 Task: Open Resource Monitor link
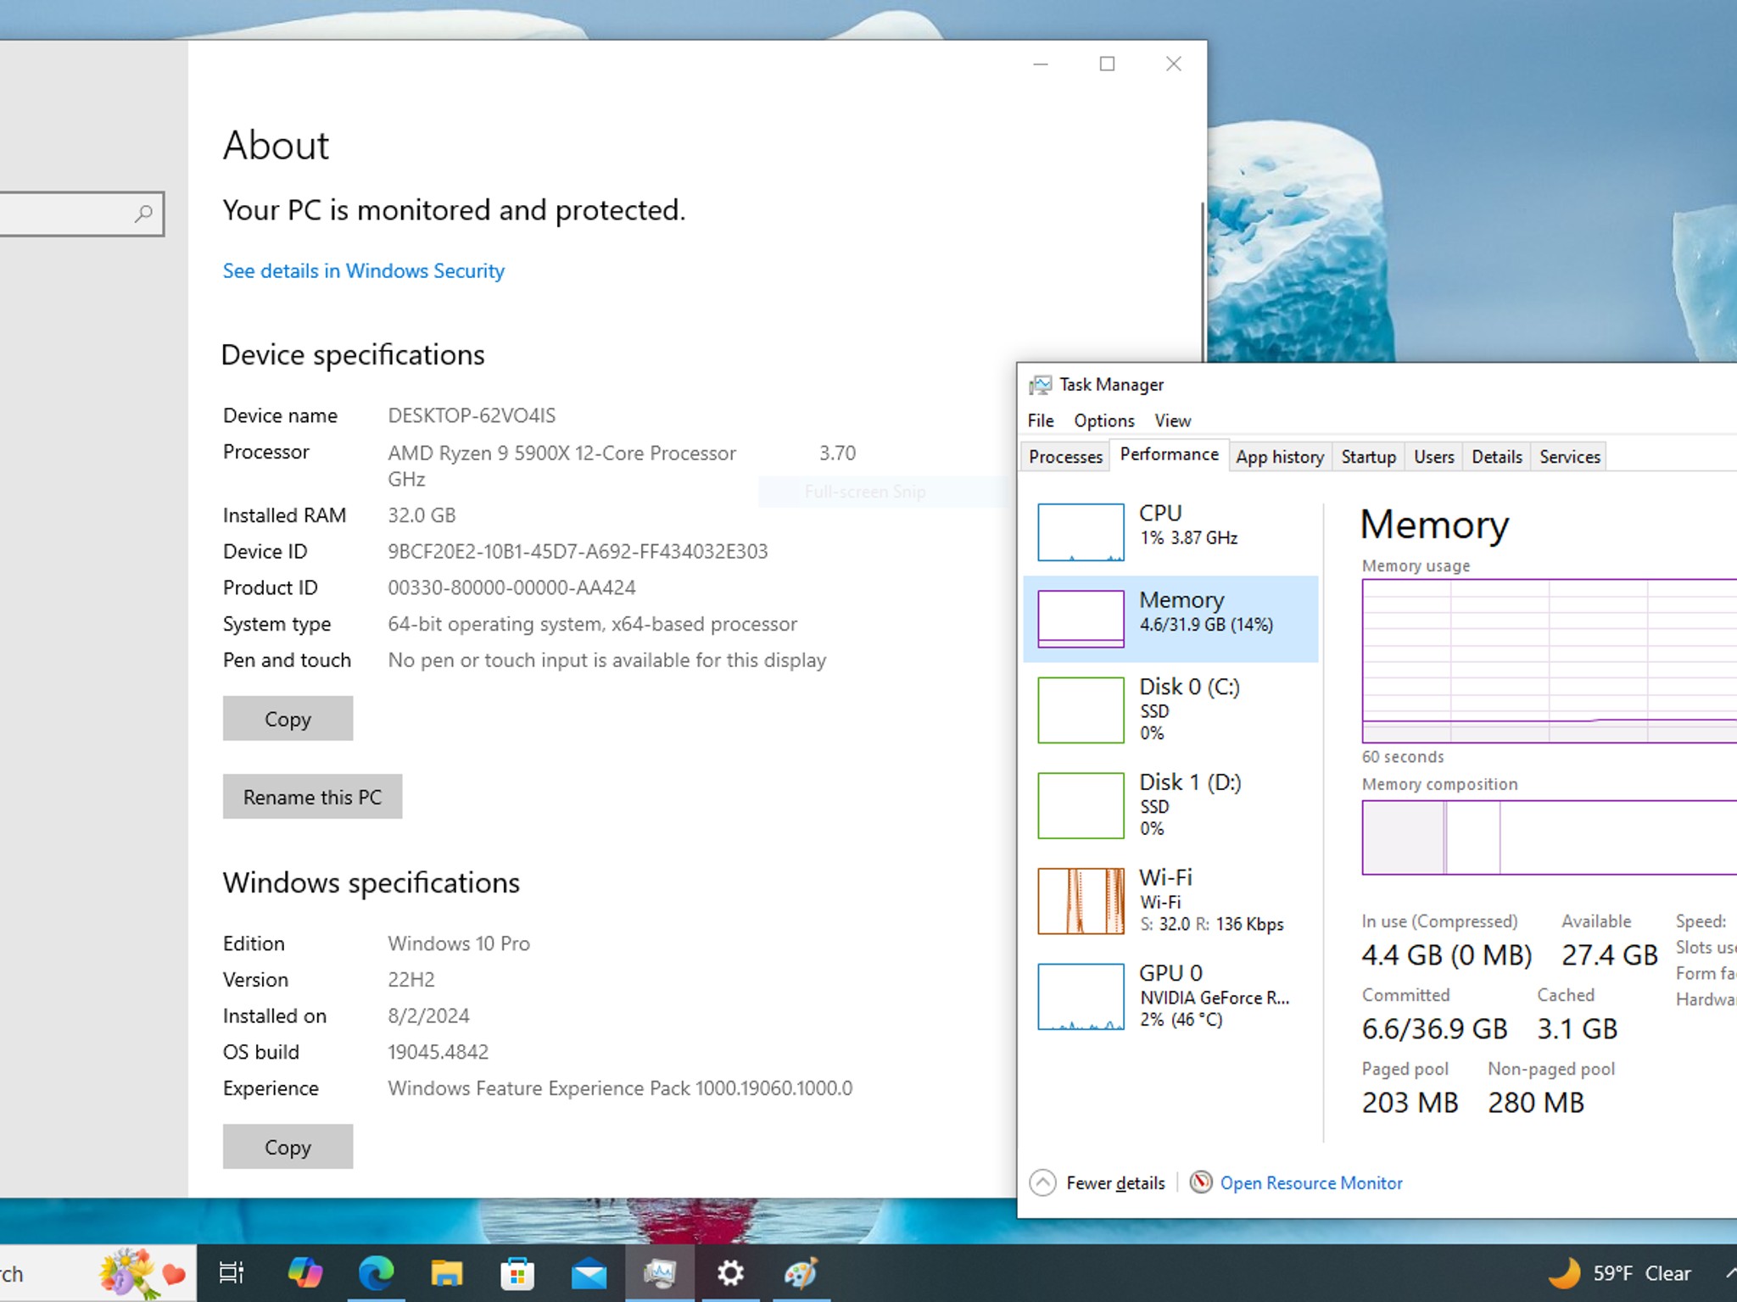[x=1310, y=1182]
